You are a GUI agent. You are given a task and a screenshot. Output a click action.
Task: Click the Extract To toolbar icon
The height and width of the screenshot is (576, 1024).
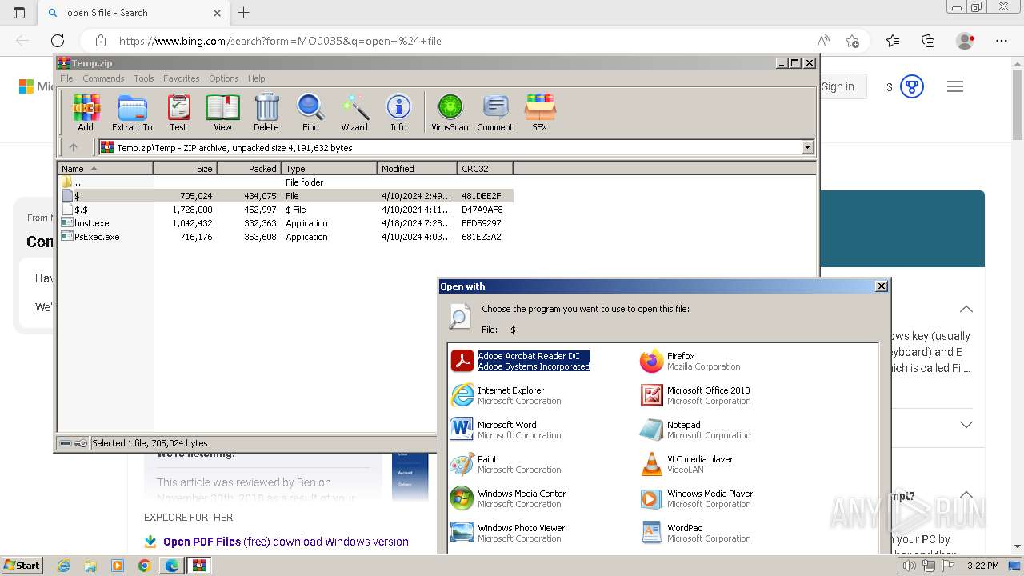point(132,112)
